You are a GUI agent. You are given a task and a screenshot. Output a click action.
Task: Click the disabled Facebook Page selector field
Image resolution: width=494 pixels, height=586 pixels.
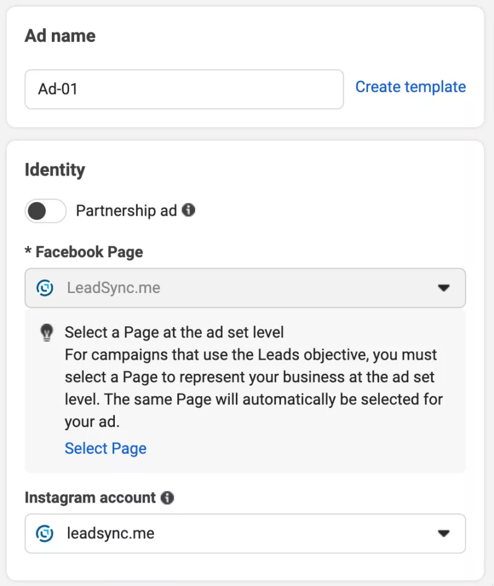coord(245,287)
